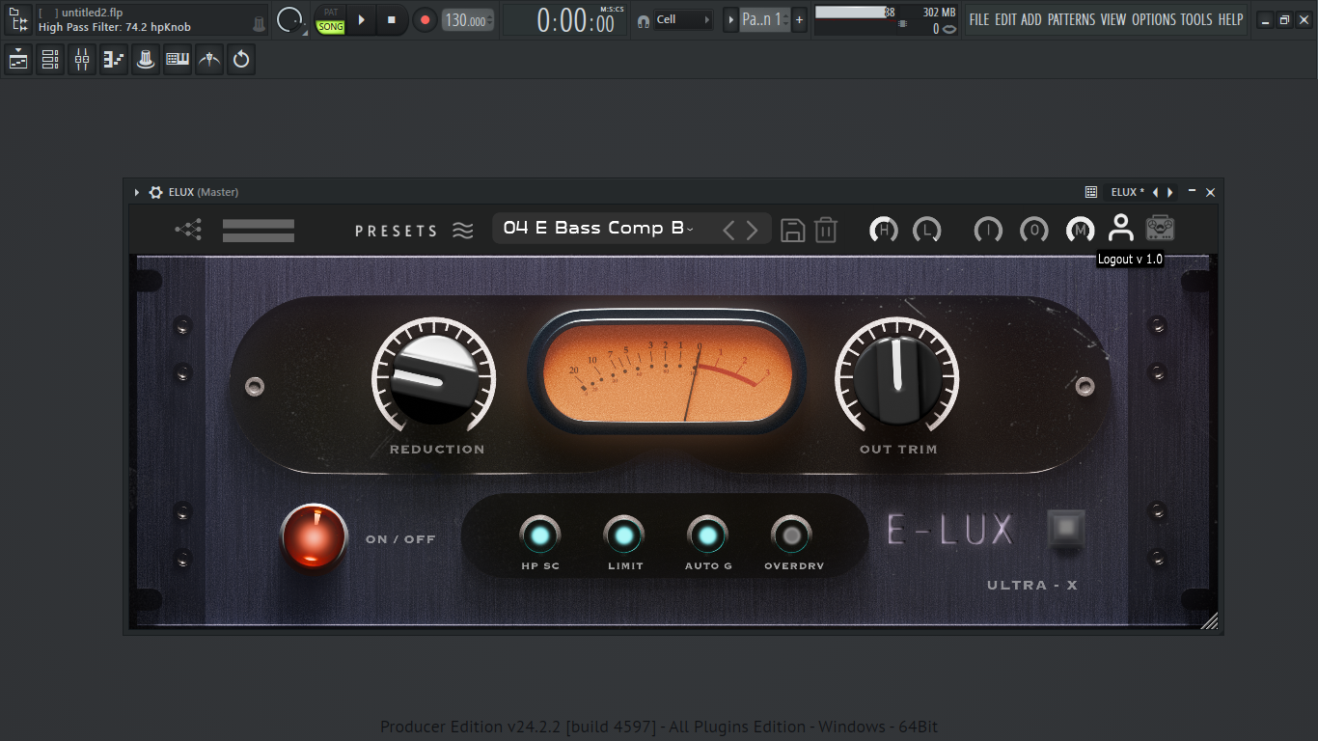
Task: Toggle the HP SC switch
Action: click(x=540, y=535)
